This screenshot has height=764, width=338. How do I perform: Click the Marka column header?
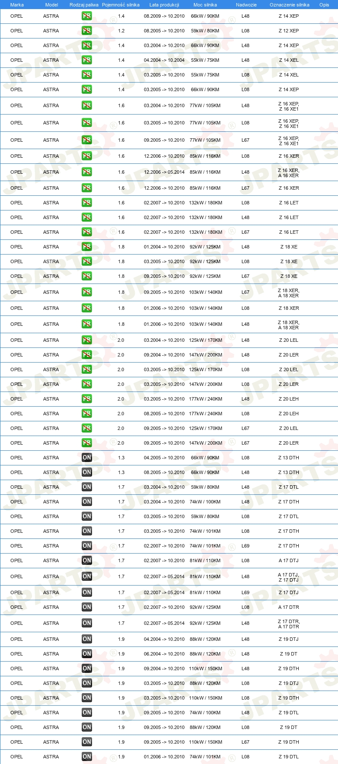point(17,5)
